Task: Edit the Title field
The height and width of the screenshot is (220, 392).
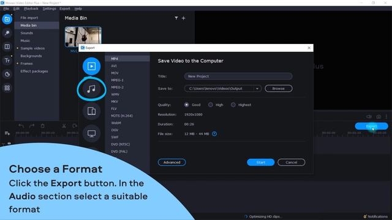Action: [238, 76]
